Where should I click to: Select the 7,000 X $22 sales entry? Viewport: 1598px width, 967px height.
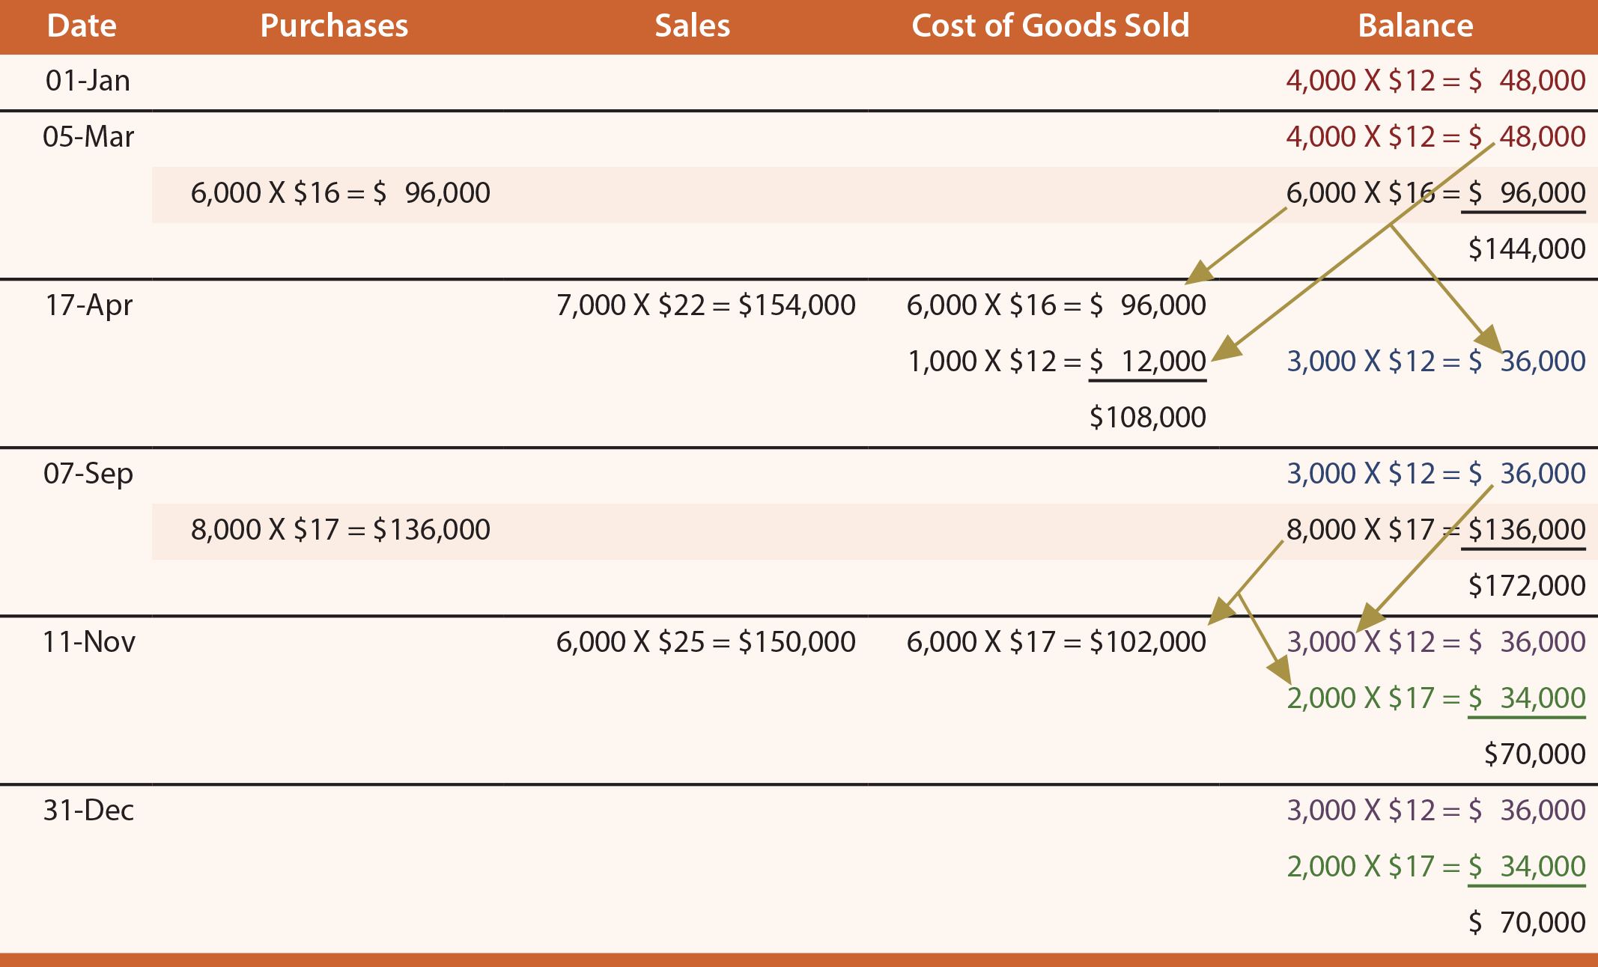[705, 305]
